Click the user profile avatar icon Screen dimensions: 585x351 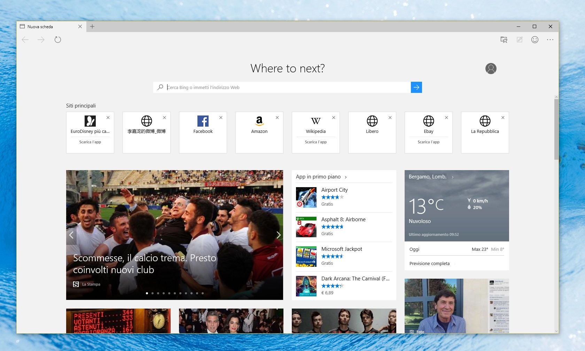click(x=491, y=69)
